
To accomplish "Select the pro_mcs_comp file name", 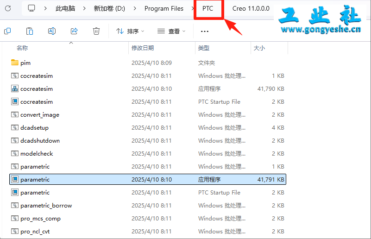I will point(40,219).
